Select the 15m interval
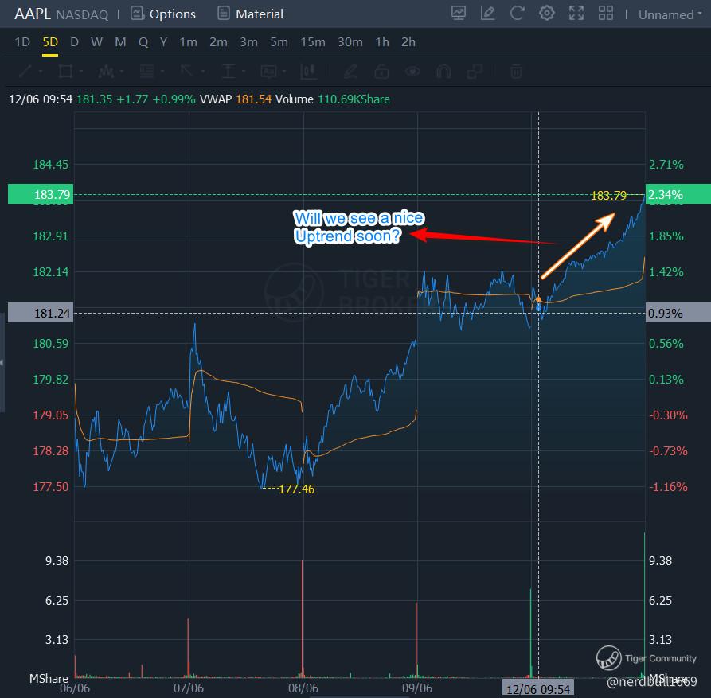Screen dimensions: 711x698 click(313, 42)
